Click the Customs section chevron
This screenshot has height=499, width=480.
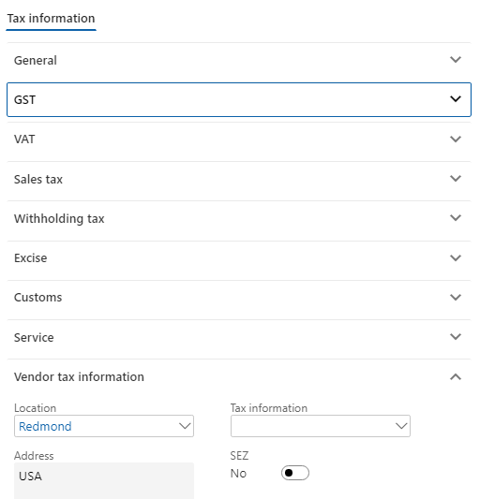(x=456, y=297)
